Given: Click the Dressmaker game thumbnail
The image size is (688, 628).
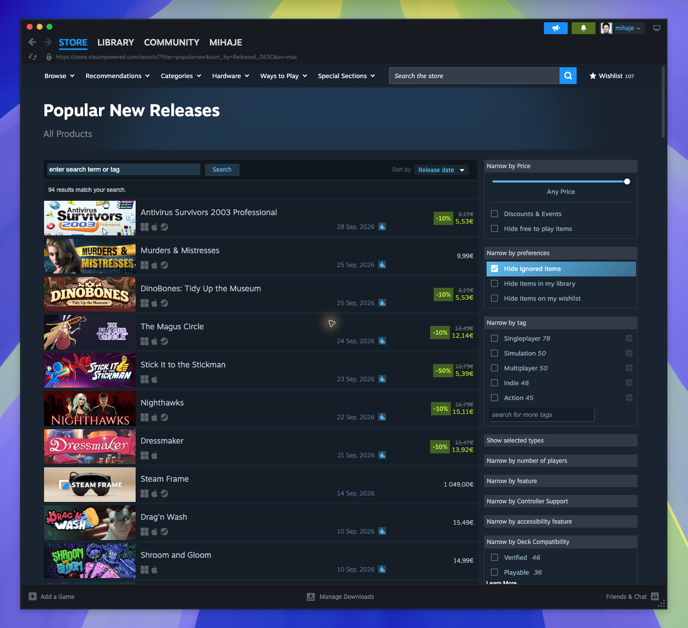Looking at the screenshot, I should (x=90, y=447).
